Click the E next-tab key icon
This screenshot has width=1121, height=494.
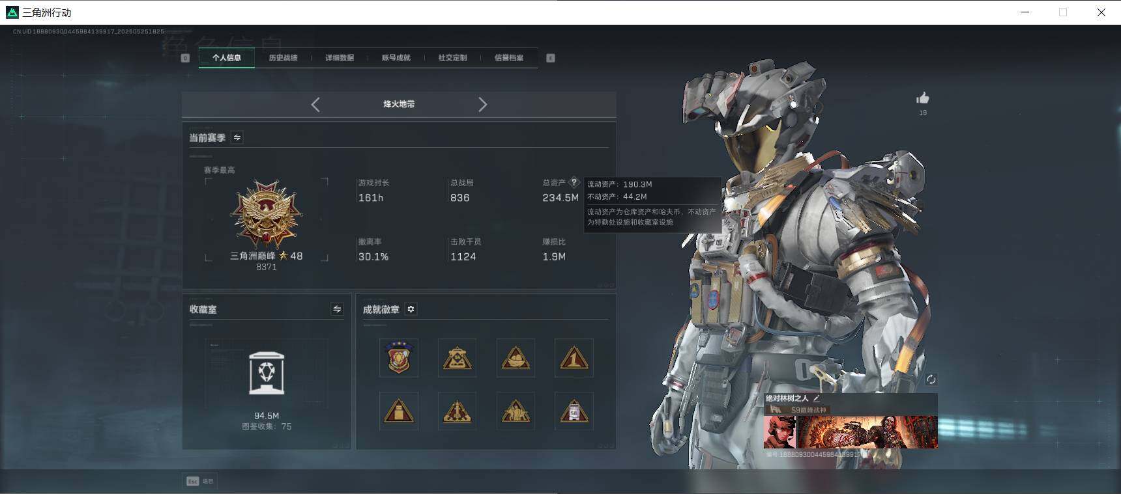(x=551, y=58)
